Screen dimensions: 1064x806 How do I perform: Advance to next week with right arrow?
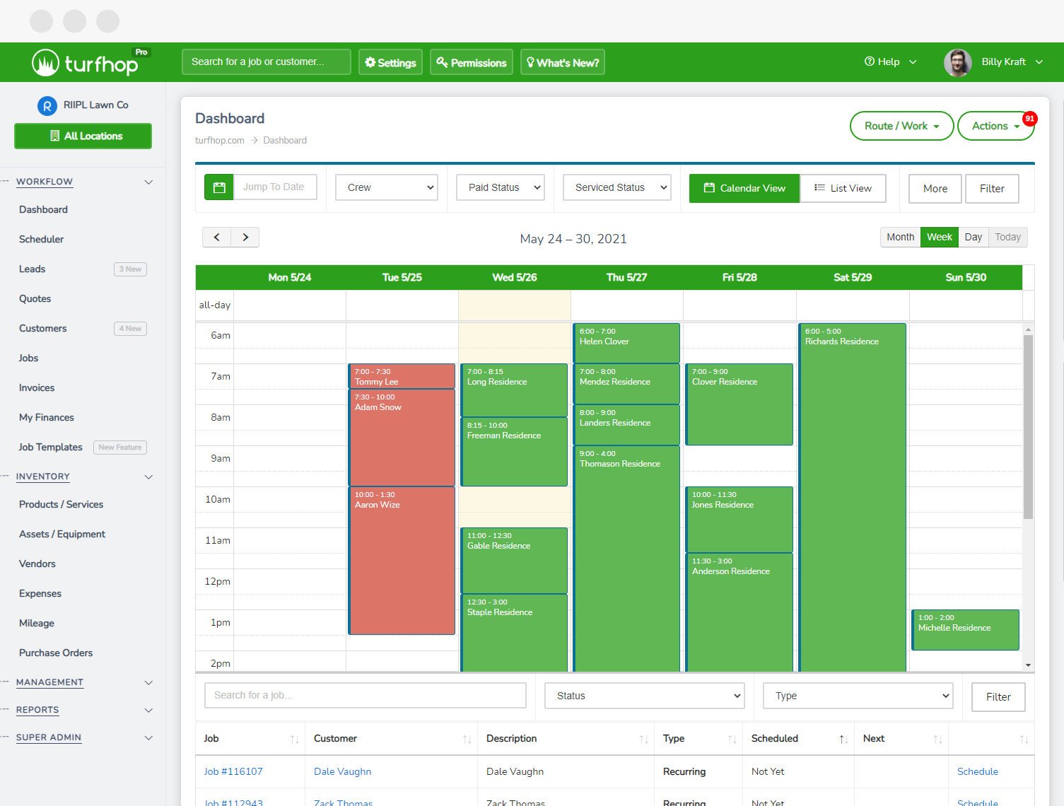245,238
